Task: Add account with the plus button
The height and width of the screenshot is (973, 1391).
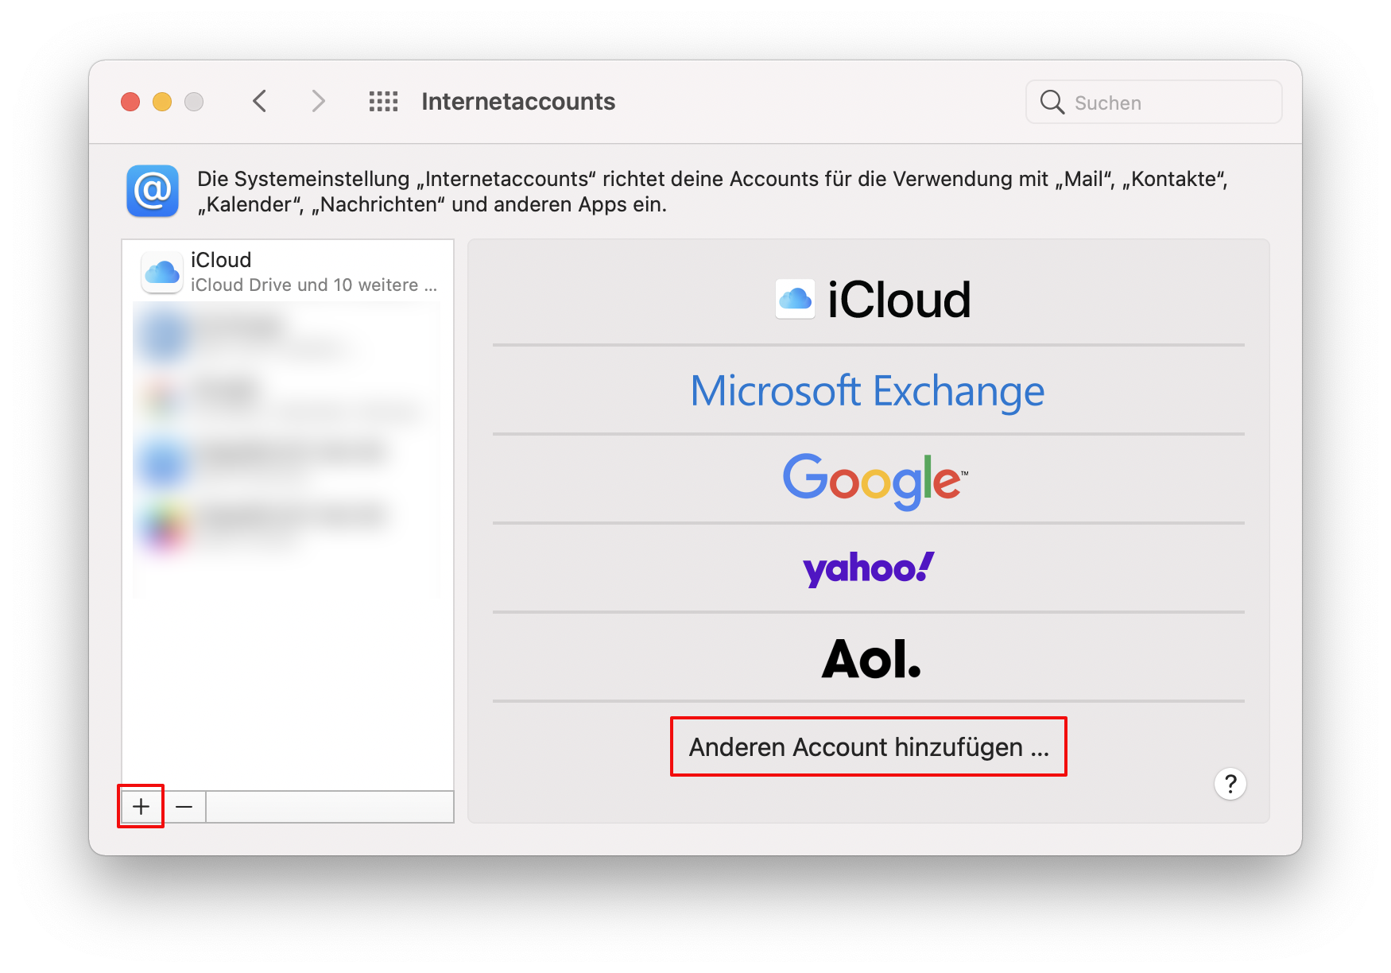Action: (141, 807)
